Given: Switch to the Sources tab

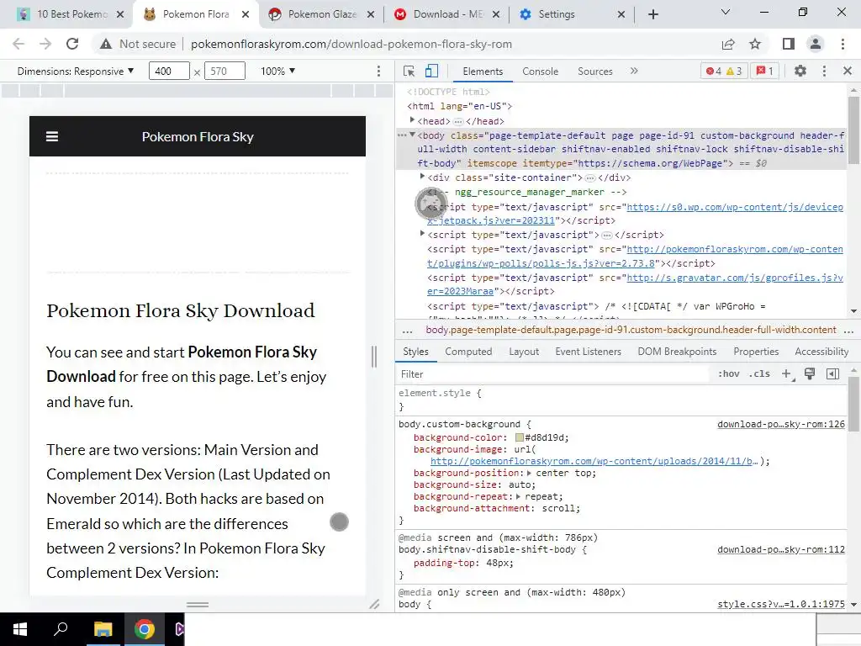Looking at the screenshot, I should tap(595, 71).
